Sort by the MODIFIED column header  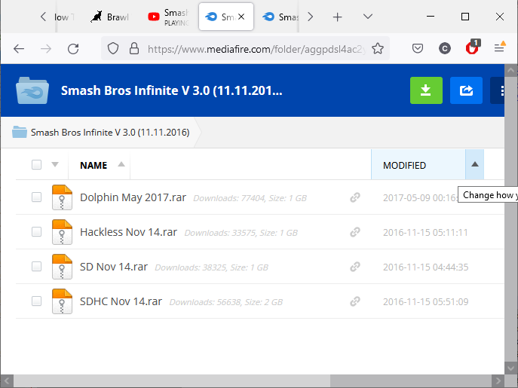pos(404,165)
